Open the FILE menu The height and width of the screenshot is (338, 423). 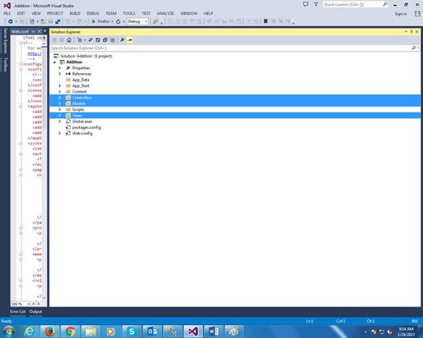click(7, 14)
